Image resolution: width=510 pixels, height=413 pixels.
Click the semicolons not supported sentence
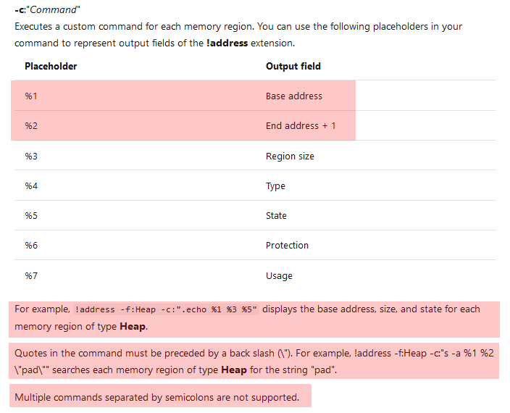[156, 397]
